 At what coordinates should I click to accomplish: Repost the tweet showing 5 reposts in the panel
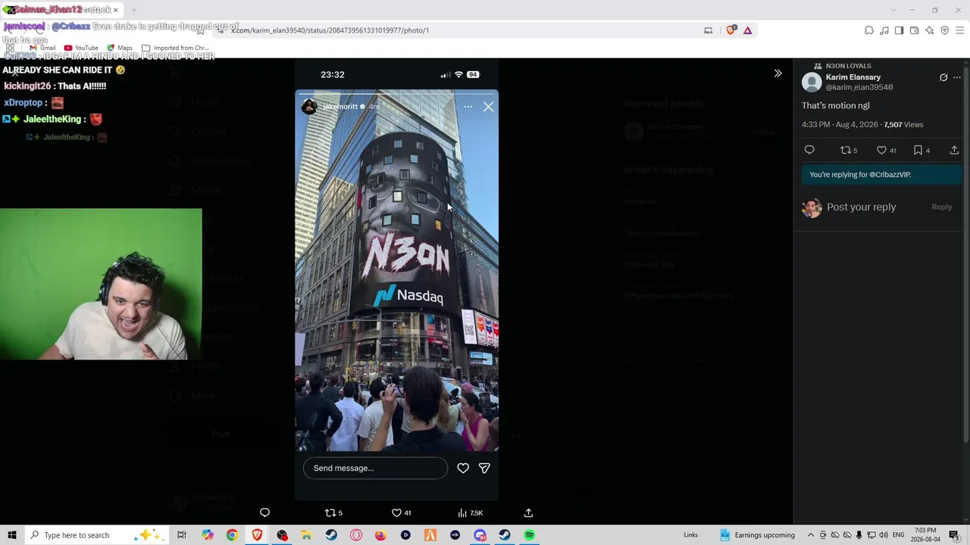click(849, 150)
